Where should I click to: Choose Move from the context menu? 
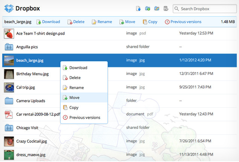74,98
